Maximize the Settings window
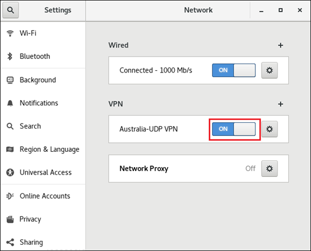The image size is (311, 251). coord(280,10)
